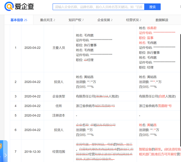181x162 pixels.
Task: Click 有限责任公司(自然人独资) text
Action: 157,96
